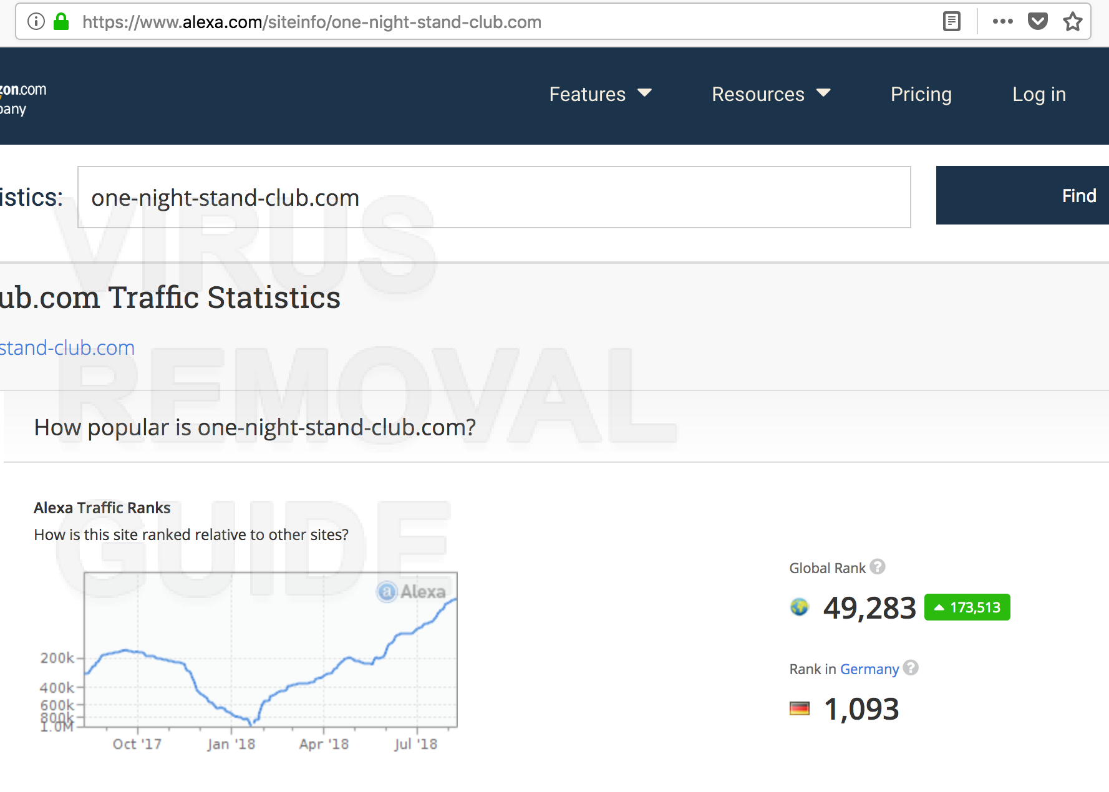
Task: Open the Pricing page
Action: pos(921,94)
